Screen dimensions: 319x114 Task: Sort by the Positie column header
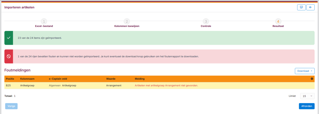tap(10, 79)
